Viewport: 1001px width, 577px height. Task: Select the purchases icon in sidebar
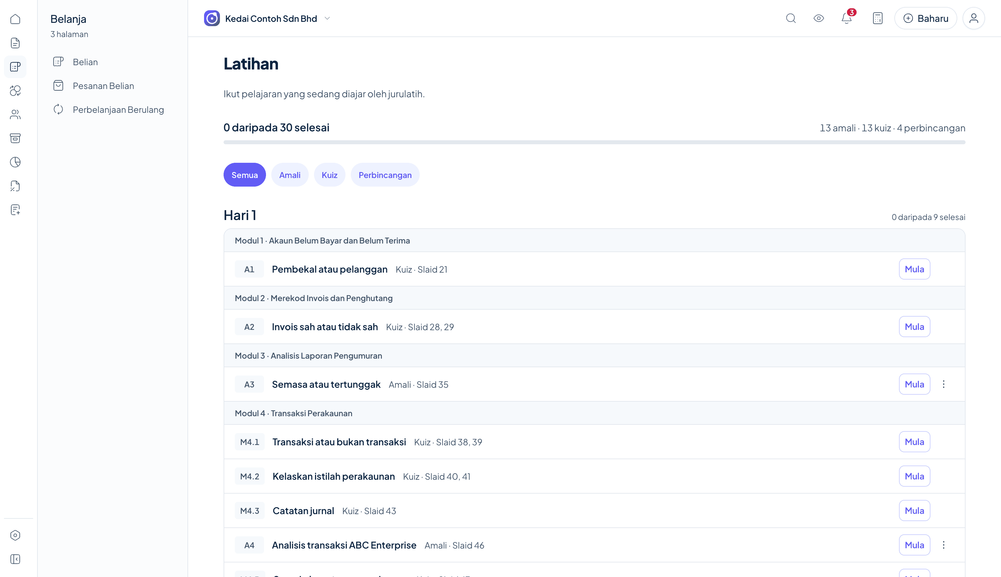click(x=15, y=67)
